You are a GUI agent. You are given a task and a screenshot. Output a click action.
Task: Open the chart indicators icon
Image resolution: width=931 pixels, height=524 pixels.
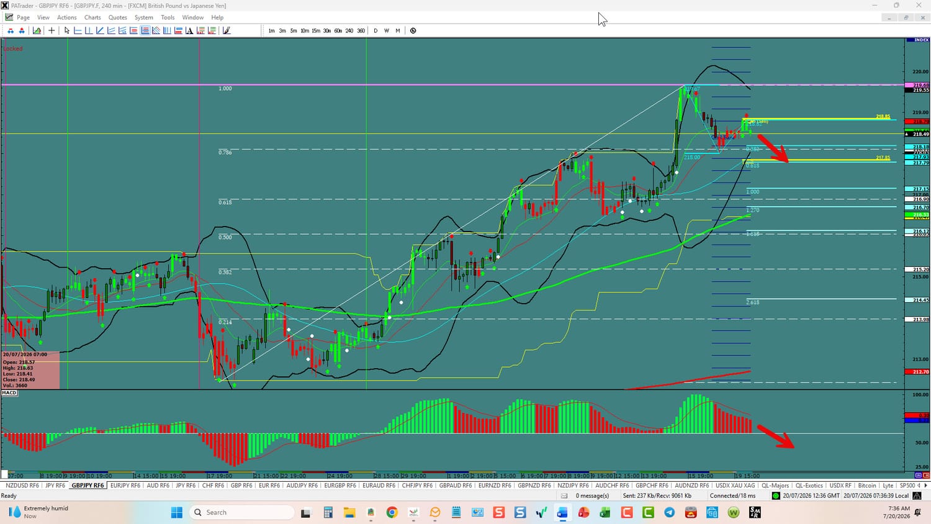coord(37,30)
